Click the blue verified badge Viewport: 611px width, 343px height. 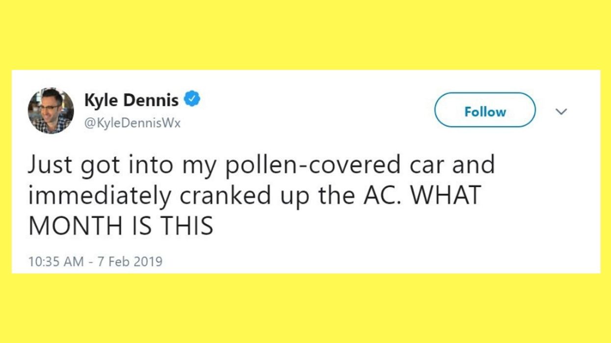192,100
